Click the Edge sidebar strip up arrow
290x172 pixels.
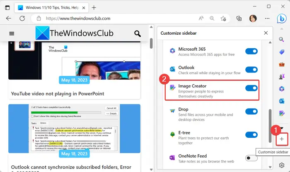282,29
